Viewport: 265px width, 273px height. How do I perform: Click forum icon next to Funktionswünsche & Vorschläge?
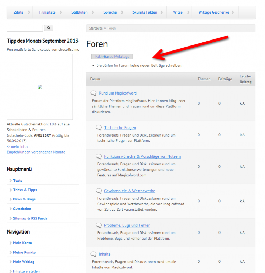(99, 156)
